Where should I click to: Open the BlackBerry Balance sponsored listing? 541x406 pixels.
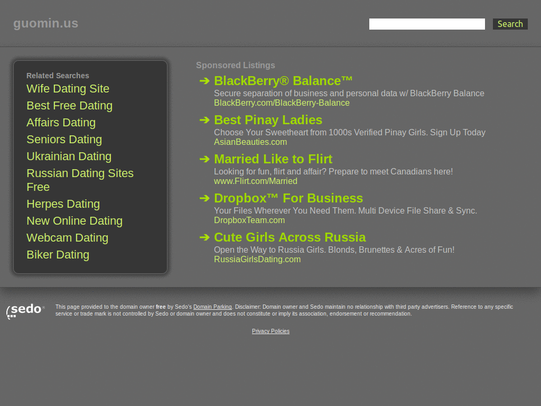tap(283, 81)
